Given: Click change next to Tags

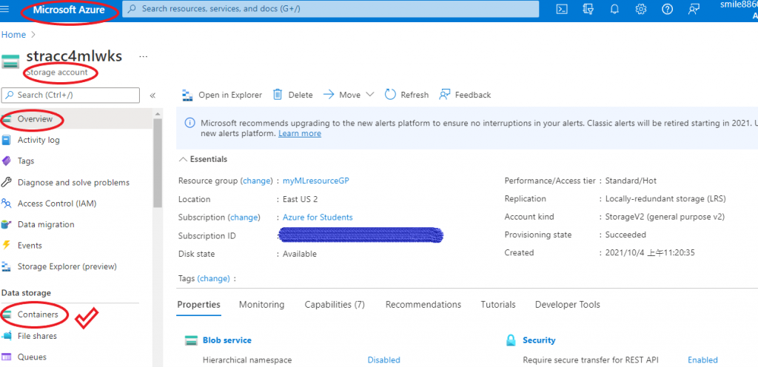Looking at the screenshot, I should [213, 279].
